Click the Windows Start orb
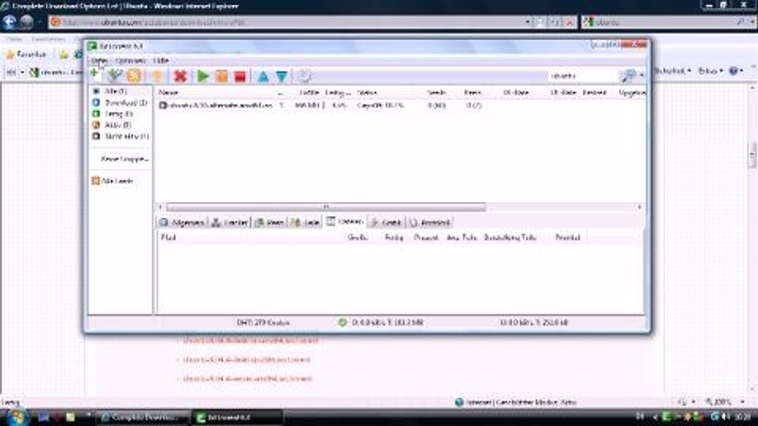758x426 pixels. [16, 417]
